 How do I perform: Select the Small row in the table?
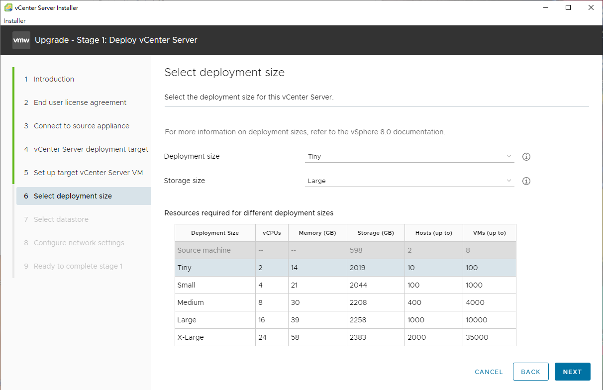[345, 285]
